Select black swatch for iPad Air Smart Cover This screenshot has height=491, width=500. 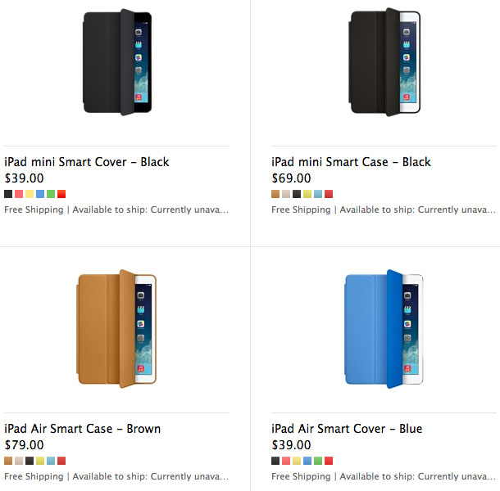point(275,461)
